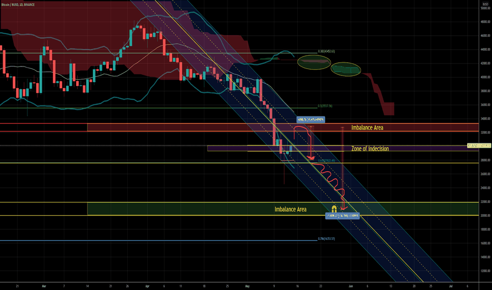Click the yellow magnet icon in lower Imbalance Area
The height and width of the screenshot is (290, 492).
tap(334, 209)
